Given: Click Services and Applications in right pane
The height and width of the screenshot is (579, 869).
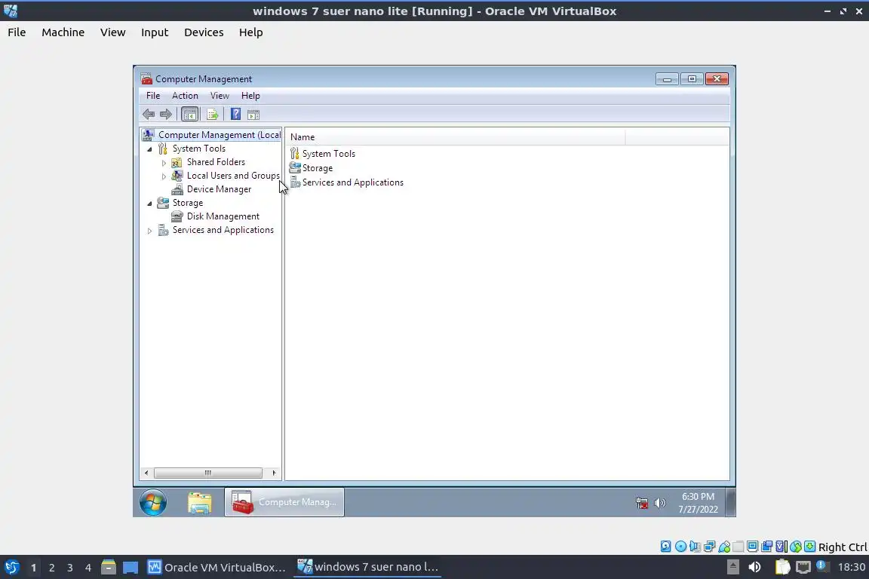Looking at the screenshot, I should (x=346, y=182).
